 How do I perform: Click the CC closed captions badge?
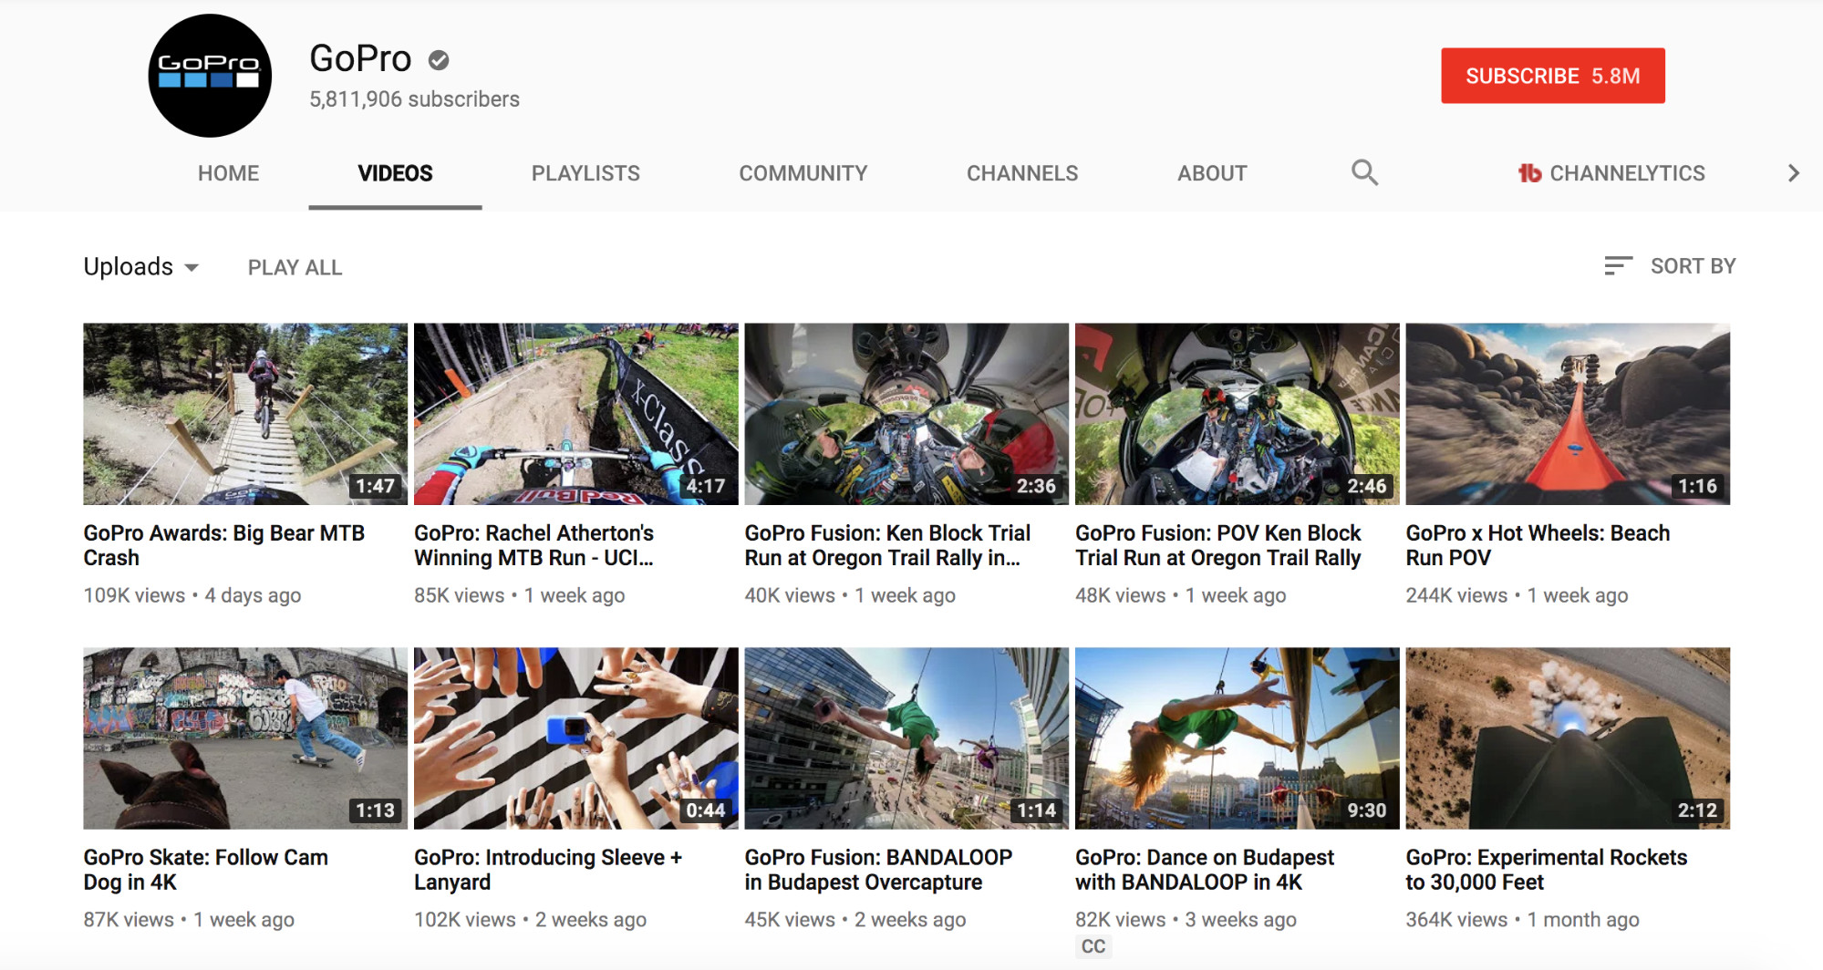click(1093, 946)
